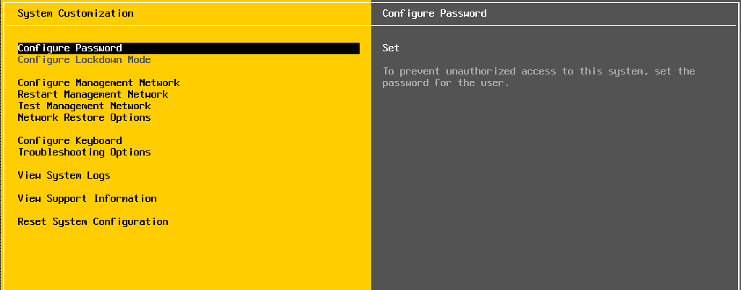The height and width of the screenshot is (290, 741).
Task: Click the white divider under the right-hand Configure Password title
Action: point(554,25)
